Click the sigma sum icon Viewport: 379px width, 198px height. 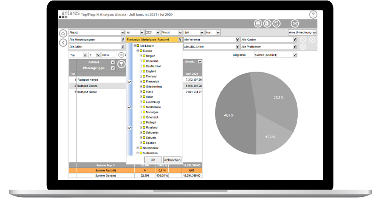313,39
